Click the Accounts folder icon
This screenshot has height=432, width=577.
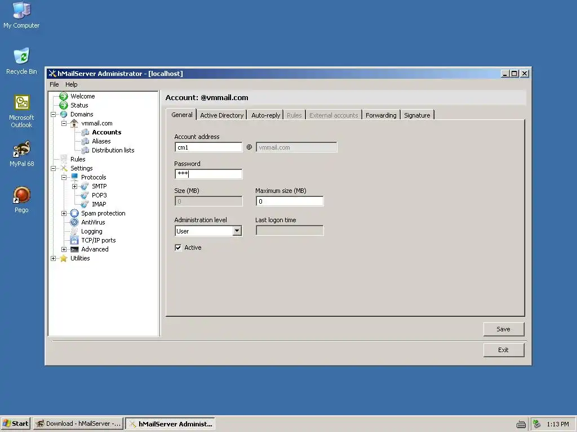coord(85,132)
